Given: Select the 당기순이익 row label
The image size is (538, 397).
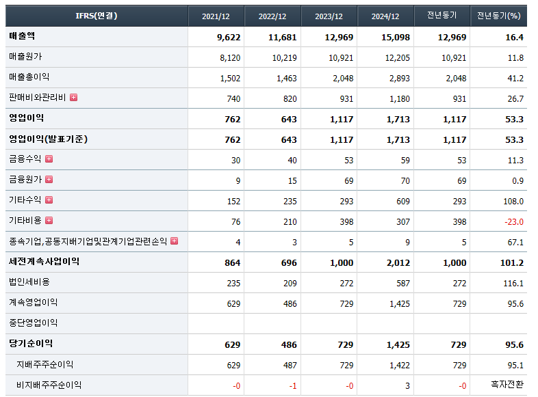Looking at the screenshot, I should (31, 344).
